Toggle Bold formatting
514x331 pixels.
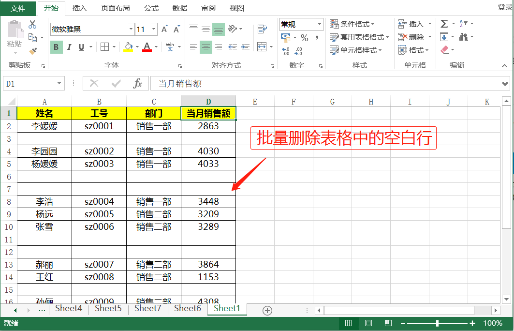[x=57, y=47]
